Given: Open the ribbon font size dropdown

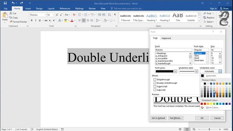Looking at the screenshot, I should [54, 15].
